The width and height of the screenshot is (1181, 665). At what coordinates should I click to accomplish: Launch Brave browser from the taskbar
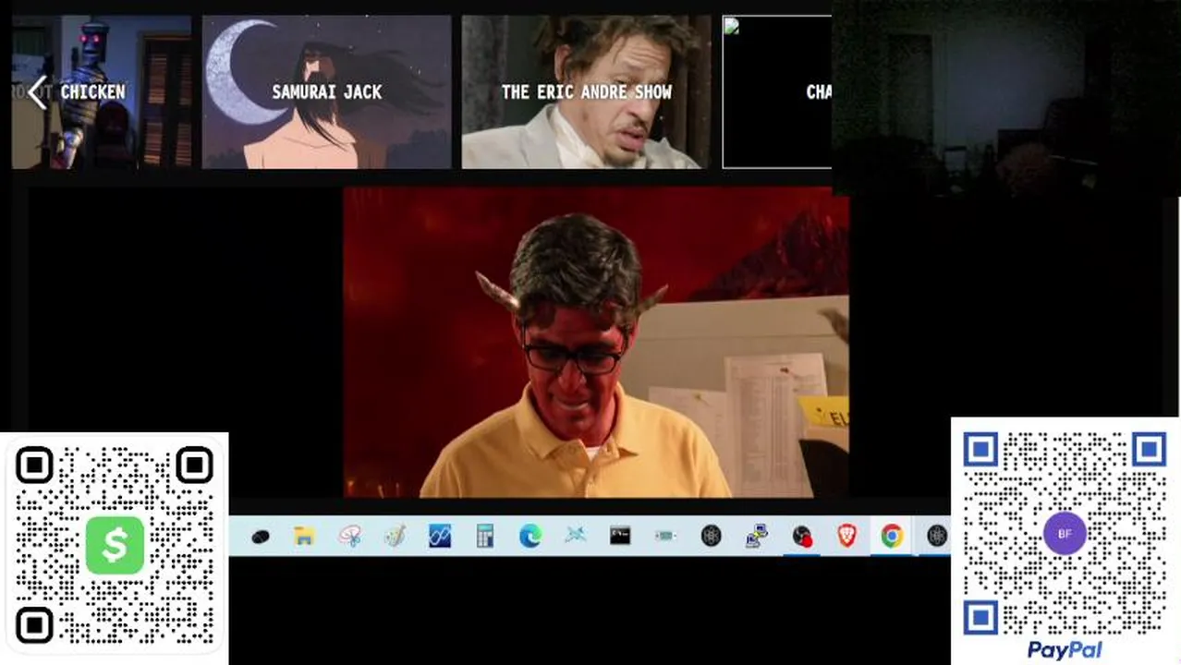click(x=846, y=536)
